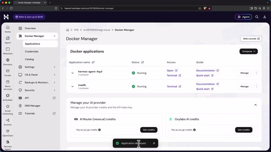271x152 pixels.
Task: Expand the Security submenu
Action: pos(55,90)
